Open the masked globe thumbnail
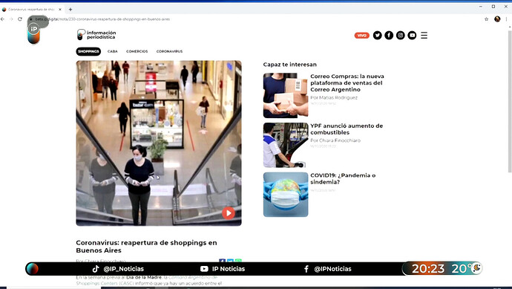The height and width of the screenshot is (289, 512). point(286,195)
